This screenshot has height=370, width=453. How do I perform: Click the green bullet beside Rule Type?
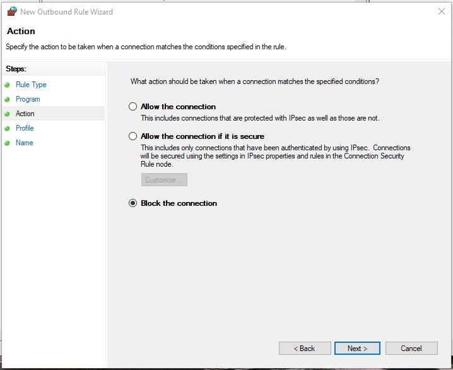(x=7, y=85)
